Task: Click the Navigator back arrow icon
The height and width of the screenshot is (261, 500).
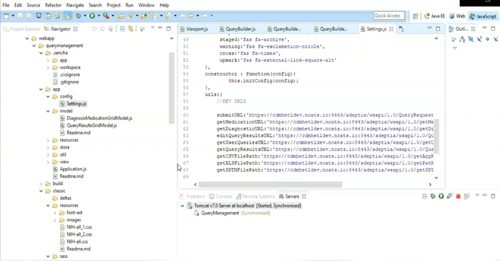Action: 94,29
